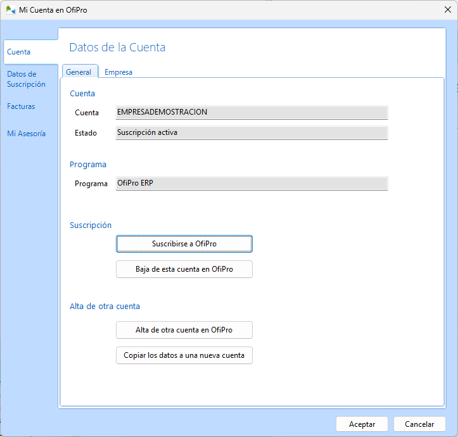This screenshot has width=458, height=437.
Task: Switch to the General tab
Action: 79,72
